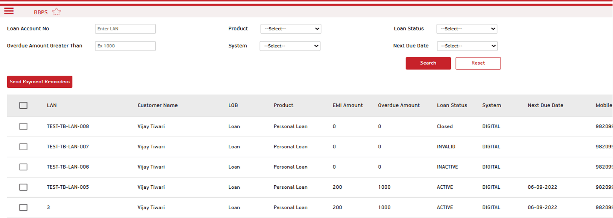Open the System dropdown filter

(290, 46)
